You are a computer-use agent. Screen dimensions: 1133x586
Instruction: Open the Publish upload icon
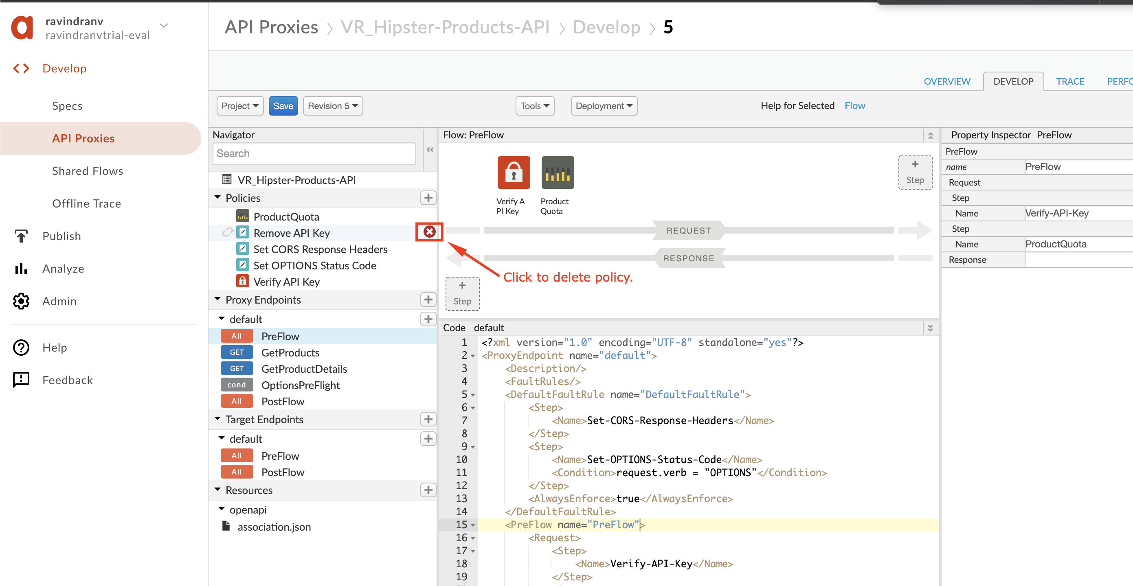coord(21,236)
